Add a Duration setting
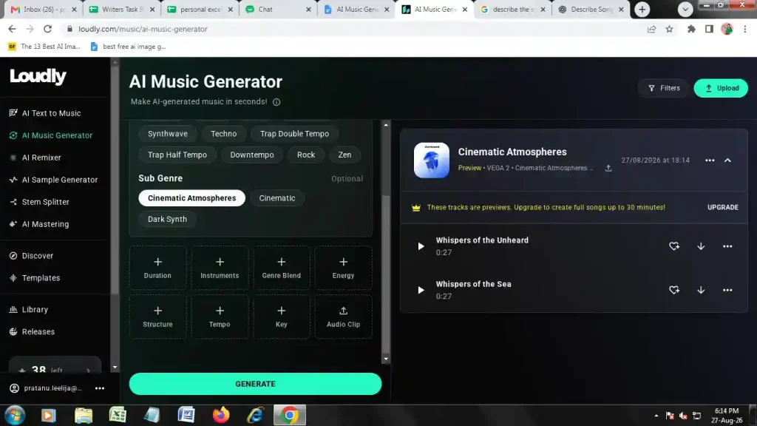This screenshot has height=426, width=757. (x=157, y=268)
